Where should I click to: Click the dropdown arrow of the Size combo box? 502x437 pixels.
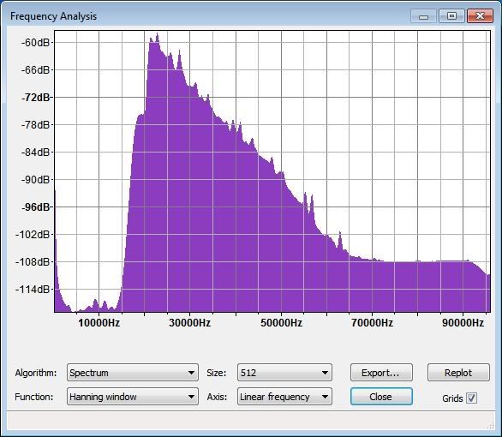(x=325, y=373)
